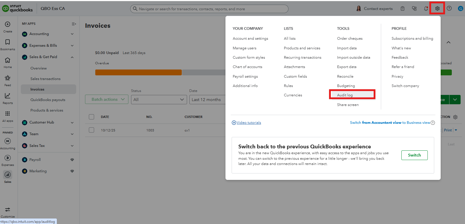The width and height of the screenshot is (465, 224).
Task: Open Share screen option
Action: 348,105
